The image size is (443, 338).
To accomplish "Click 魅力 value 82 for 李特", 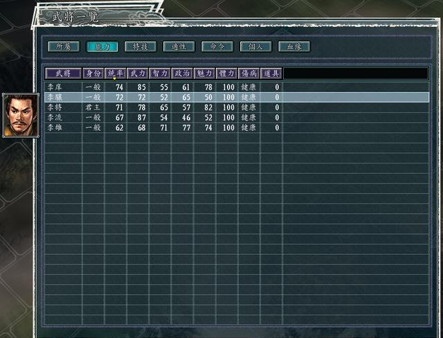I will point(208,107).
